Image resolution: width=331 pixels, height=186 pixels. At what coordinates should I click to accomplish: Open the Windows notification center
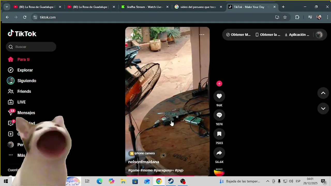point(324,181)
